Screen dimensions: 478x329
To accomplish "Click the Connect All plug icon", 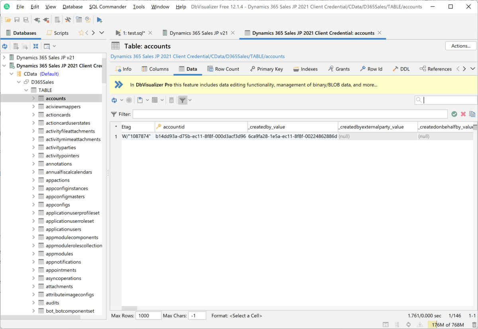I will tap(37, 20).
